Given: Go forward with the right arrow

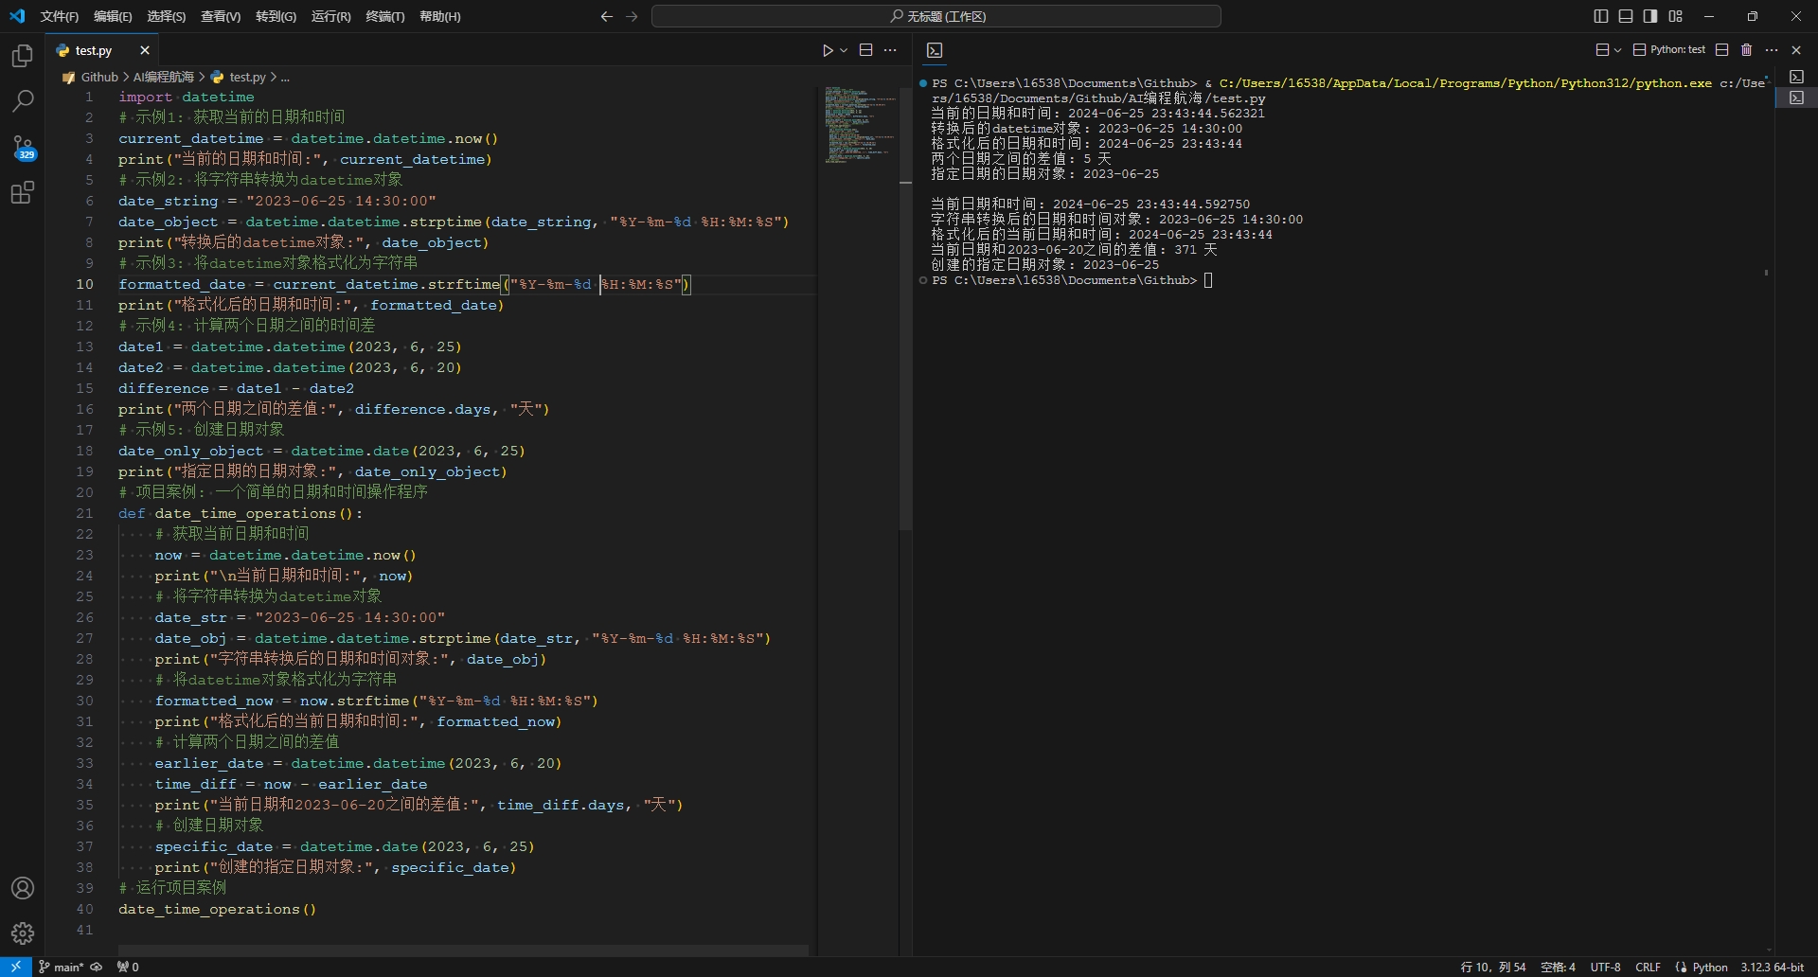Looking at the screenshot, I should click(633, 16).
